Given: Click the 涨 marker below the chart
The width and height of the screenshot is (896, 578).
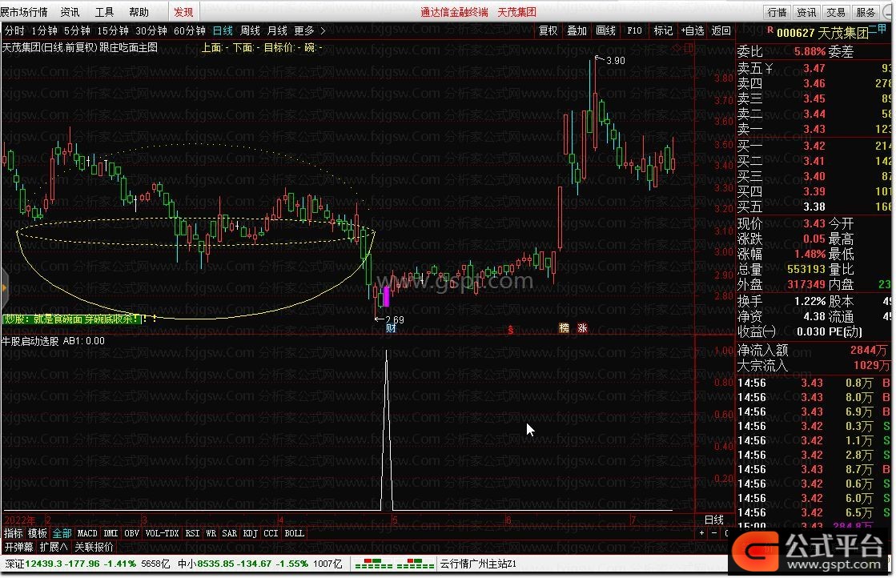Looking at the screenshot, I should (582, 328).
